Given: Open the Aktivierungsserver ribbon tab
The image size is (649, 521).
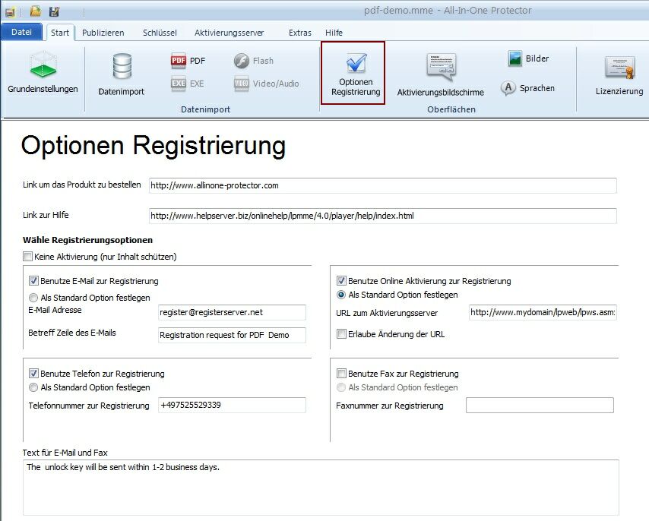Looking at the screenshot, I should (229, 33).
